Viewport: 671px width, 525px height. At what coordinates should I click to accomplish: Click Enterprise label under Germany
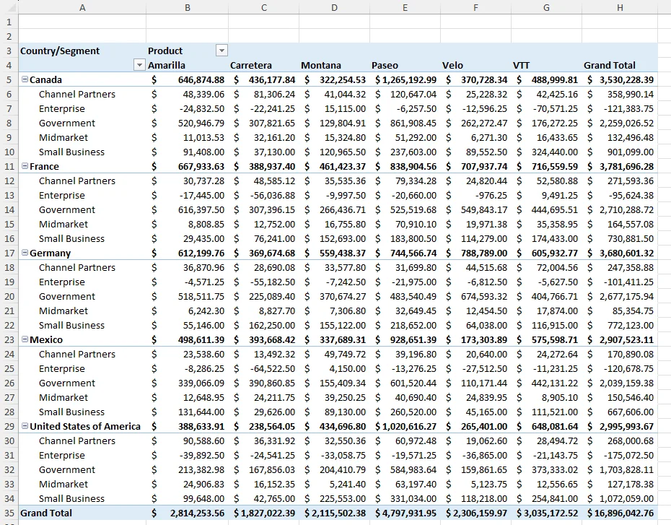click(x=62, y=282)
